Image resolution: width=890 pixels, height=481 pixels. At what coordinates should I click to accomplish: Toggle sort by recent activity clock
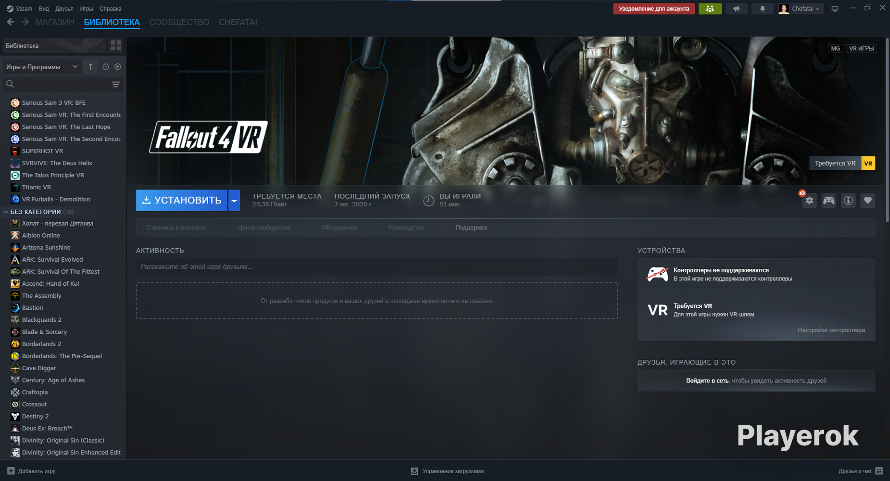pyautogui.click(x=106, y=67)
